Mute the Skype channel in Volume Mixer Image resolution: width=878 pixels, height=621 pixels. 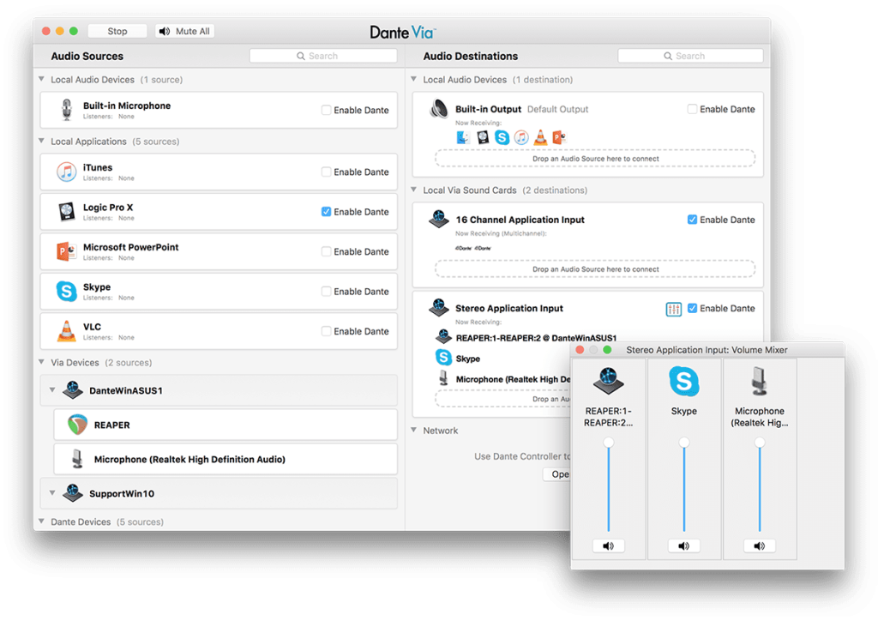click(x=683, y=546)
